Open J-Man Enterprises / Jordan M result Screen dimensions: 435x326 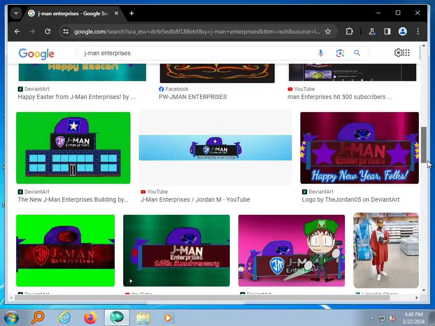[195, 200]
